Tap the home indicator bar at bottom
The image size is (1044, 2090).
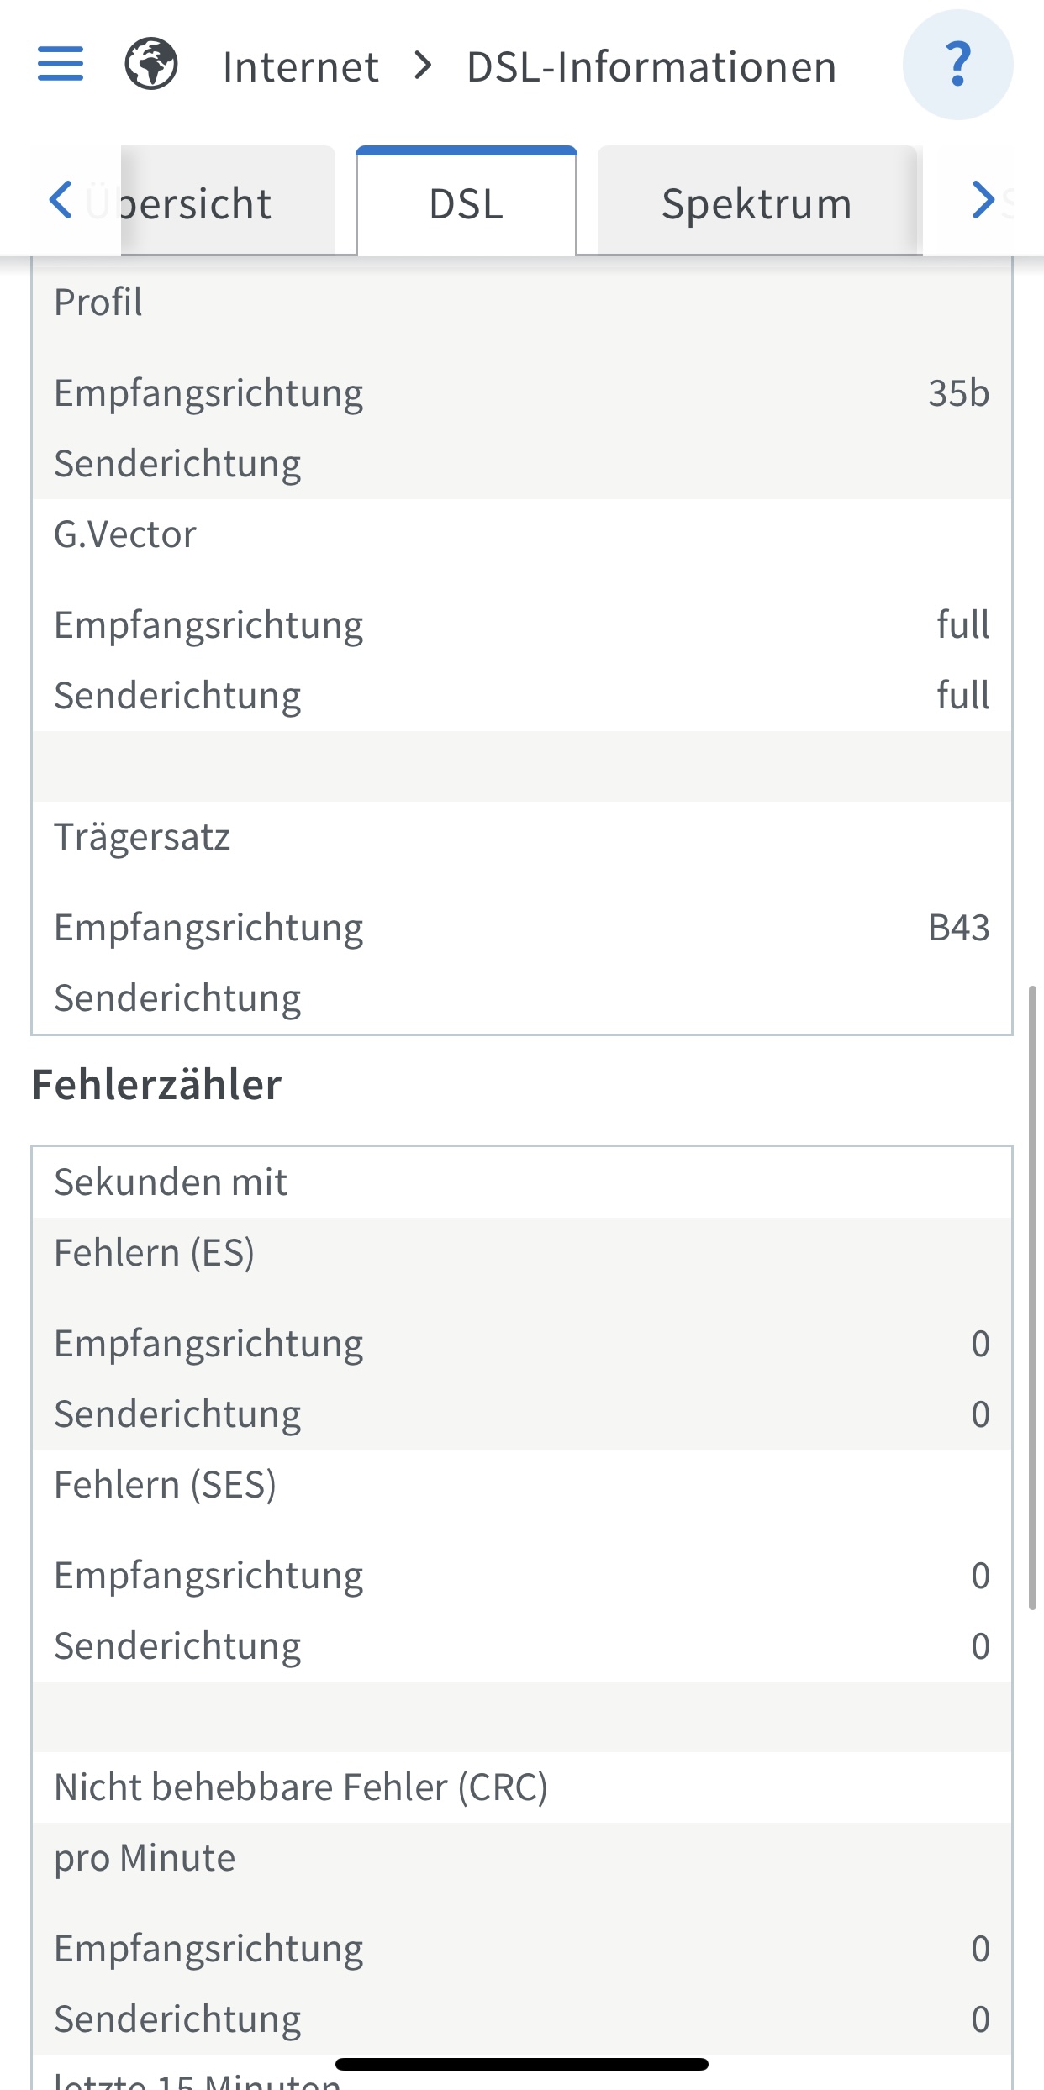521,2064
